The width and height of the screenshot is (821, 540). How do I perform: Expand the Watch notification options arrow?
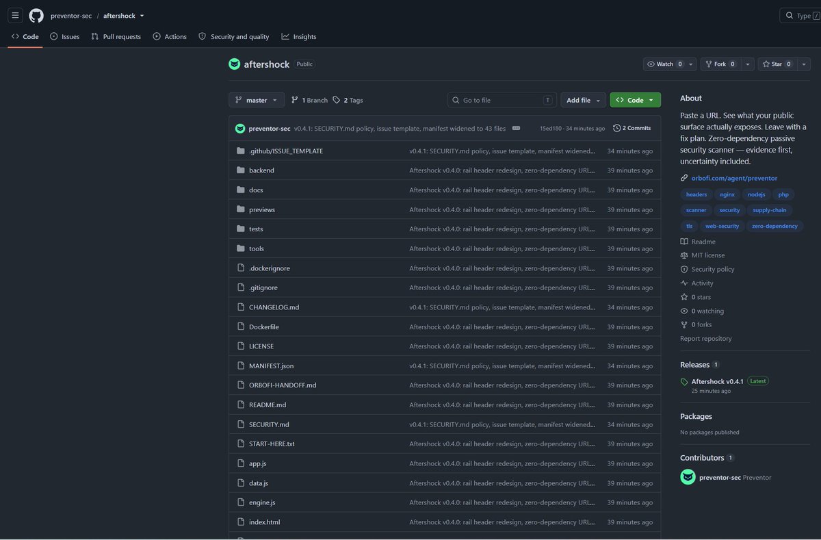tap(691, 64)
